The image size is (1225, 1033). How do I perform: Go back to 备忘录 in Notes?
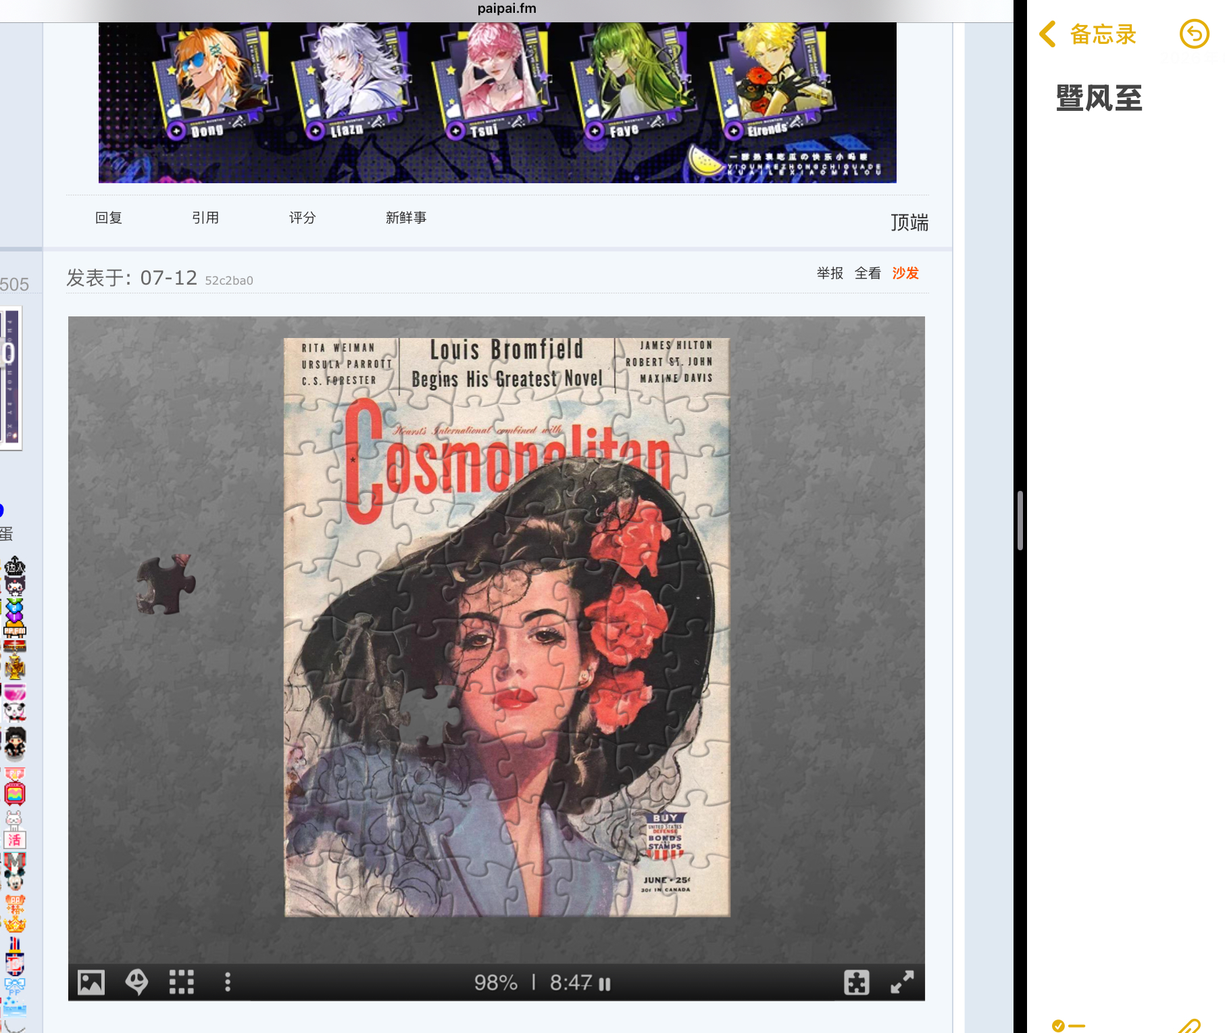pos(1088,34)
